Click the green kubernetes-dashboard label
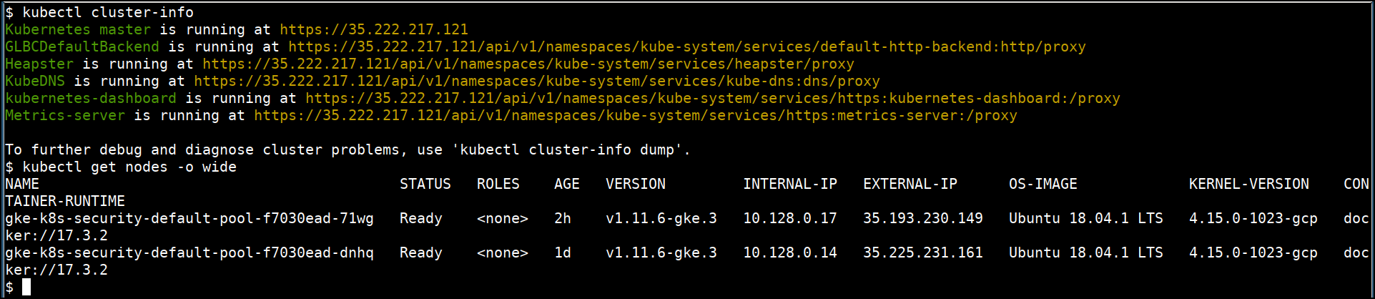Image resolution: width=1375 pixels, height=299 pixels. coord(91,99)
